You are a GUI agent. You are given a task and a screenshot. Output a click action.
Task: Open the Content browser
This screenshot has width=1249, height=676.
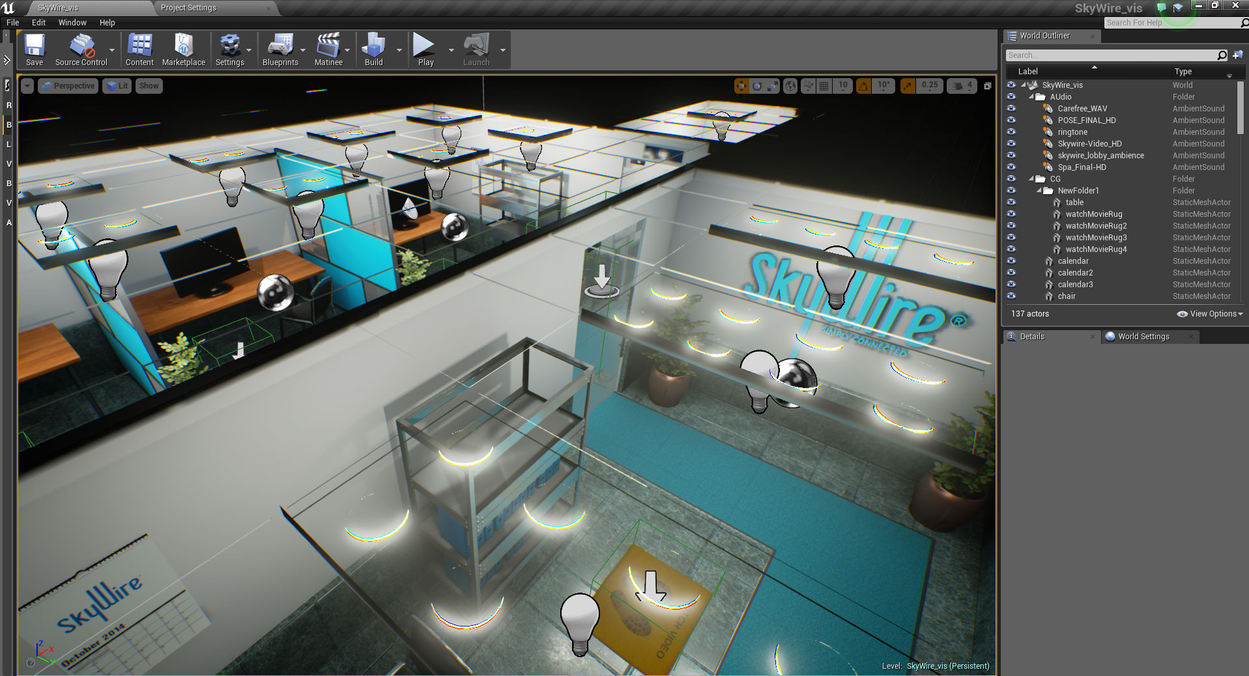[x=139, y=50]
